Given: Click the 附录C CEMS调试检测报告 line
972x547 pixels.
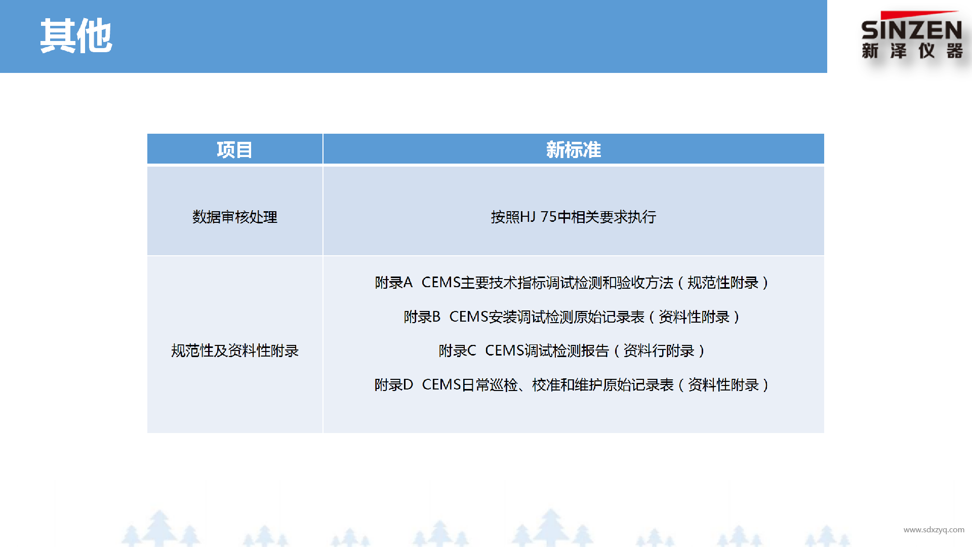Looking at the screenshot, I should coord(572,351).
